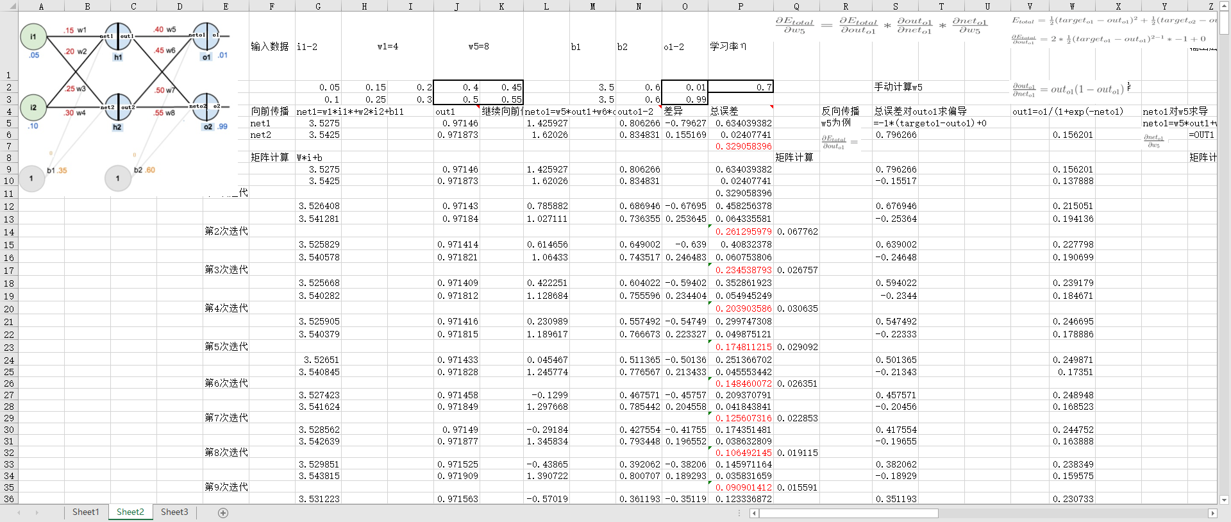Click the vertical scrollbar down arrow
1231x522 pixels.
[x=1224, y=500]
